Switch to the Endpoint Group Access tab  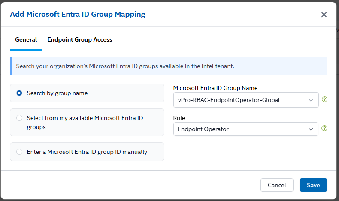80,40
